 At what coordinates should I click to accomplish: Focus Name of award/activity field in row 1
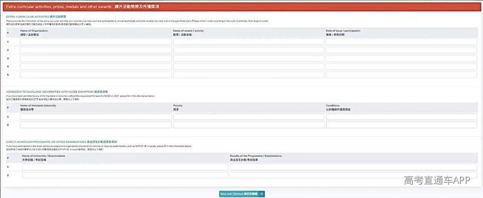[249, 42]
